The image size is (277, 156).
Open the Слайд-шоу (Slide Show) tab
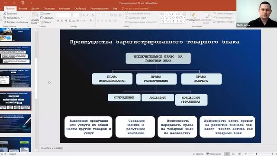[x=81, y=9]
